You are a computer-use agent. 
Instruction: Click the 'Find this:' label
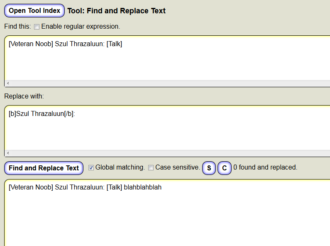(17, 27)
